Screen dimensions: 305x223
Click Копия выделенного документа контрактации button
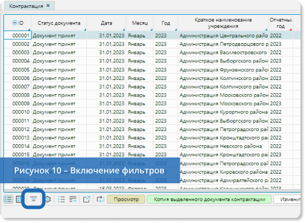(x=209, y=199)
